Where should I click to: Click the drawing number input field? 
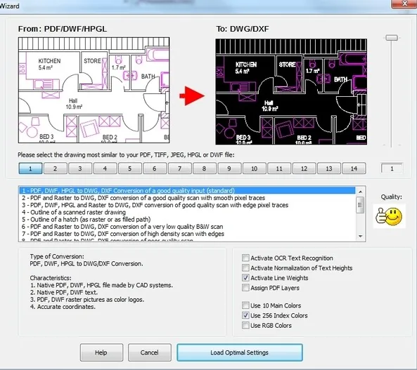(x=392, y=169)
